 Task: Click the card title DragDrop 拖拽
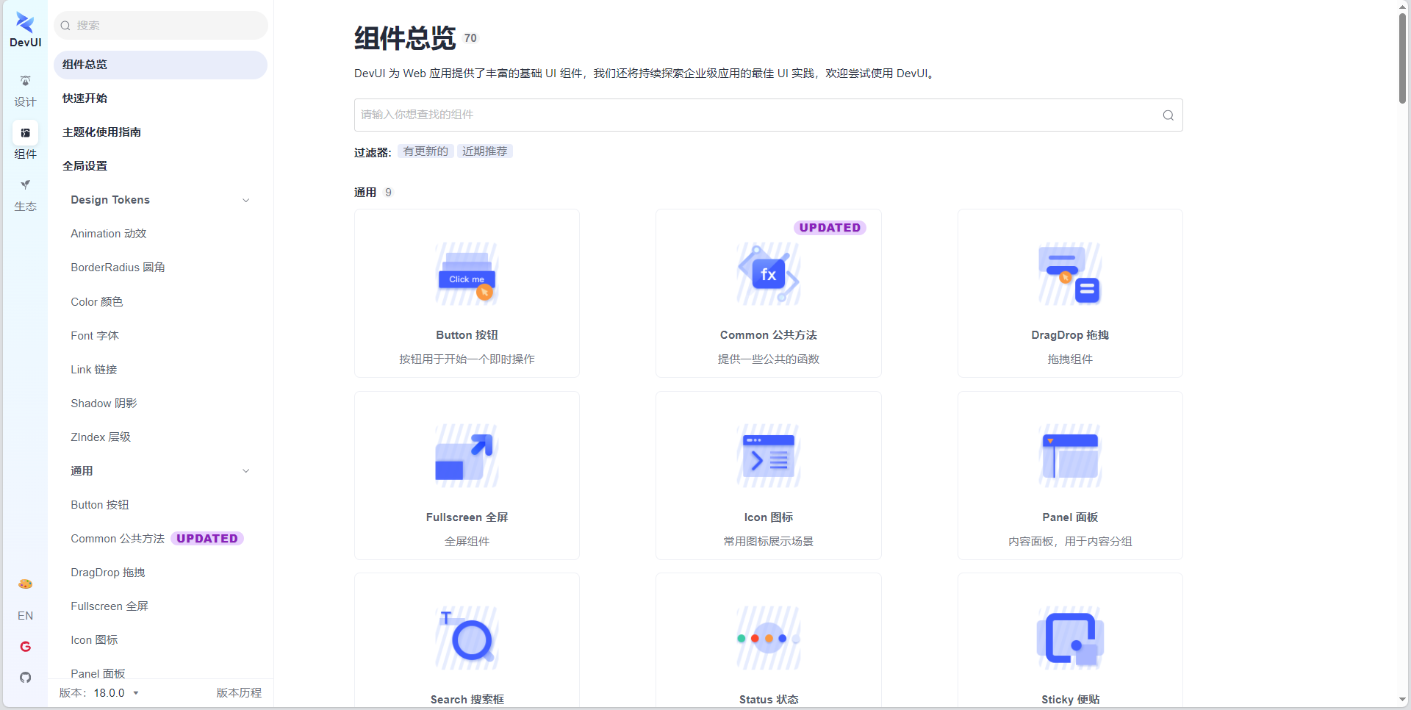1070,335
